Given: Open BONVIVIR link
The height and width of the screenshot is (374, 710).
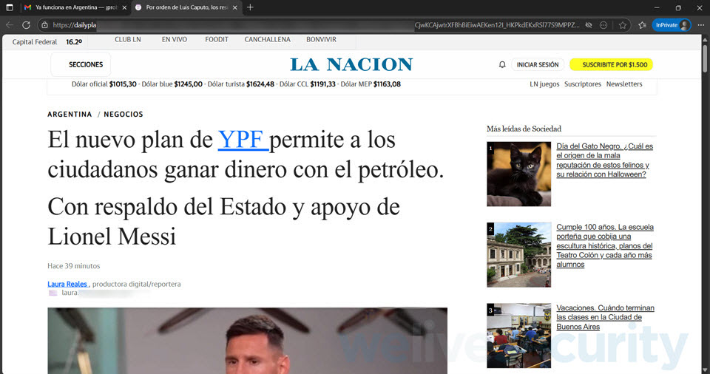Looking at the screenshot, I should tap(321, 39).
